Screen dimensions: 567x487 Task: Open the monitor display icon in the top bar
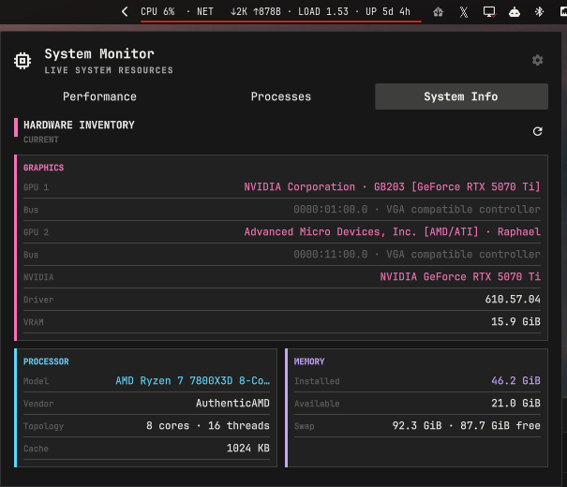coord(489,12)
